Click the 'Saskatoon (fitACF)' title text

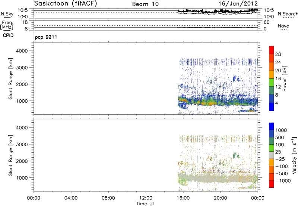(66, 4)
